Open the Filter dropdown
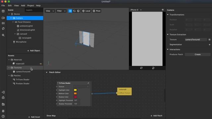The image size is (212, 119). pyautogui.click(x=61, y=11)
